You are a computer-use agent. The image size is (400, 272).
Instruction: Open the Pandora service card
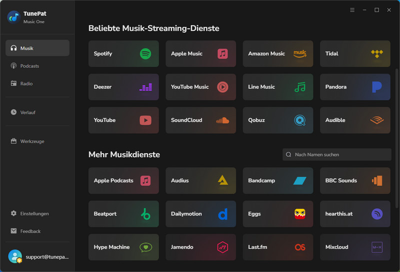[355, 87]
